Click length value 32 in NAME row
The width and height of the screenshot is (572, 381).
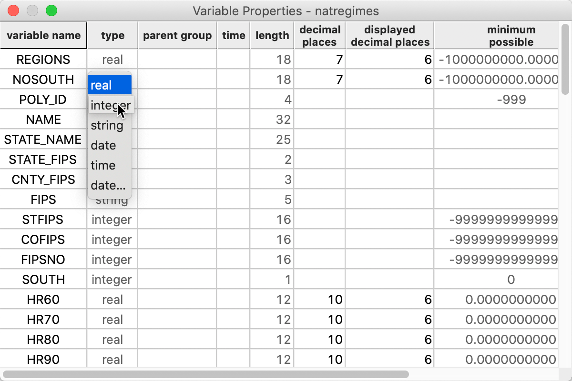pyautogui.click(x=272, y=120)
